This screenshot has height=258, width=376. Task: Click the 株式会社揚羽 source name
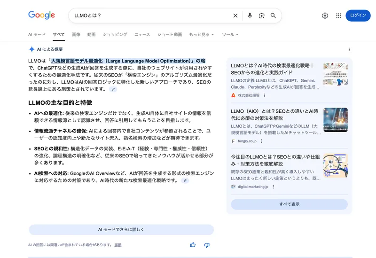click(249, 95)
